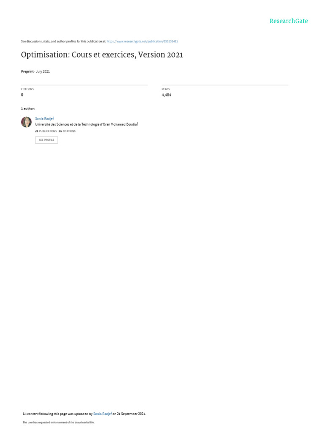Click the citations count 0
324x433 pixels.
(x=22, y=95)
